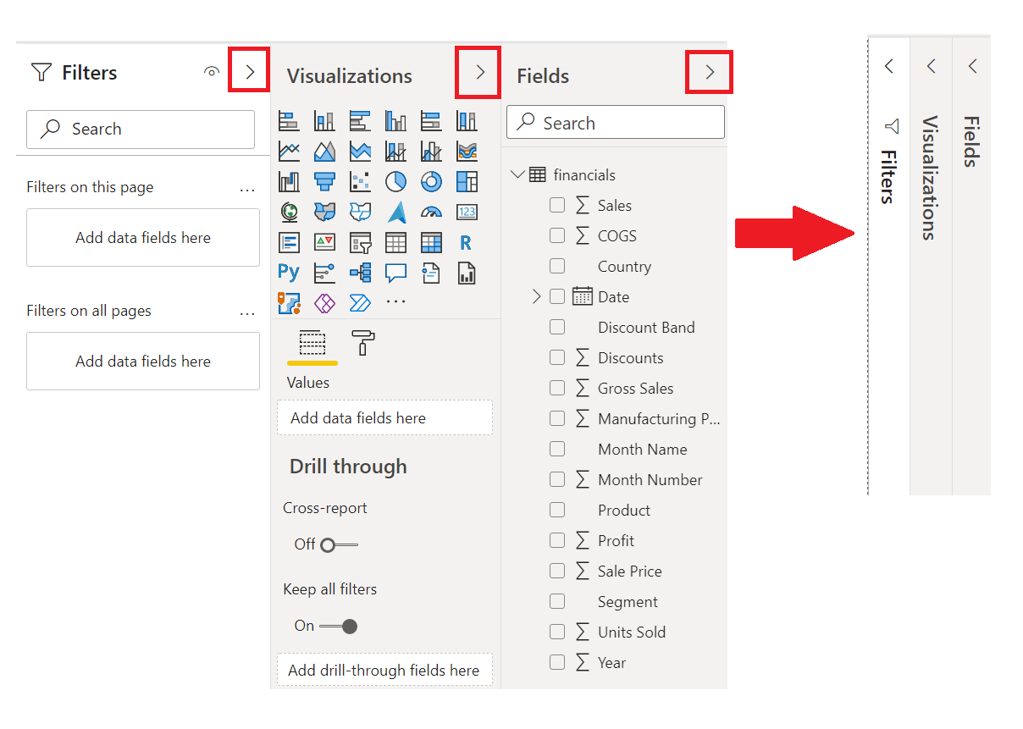Click the Fields search box
1023x729 pixels.
pos(616,123)
